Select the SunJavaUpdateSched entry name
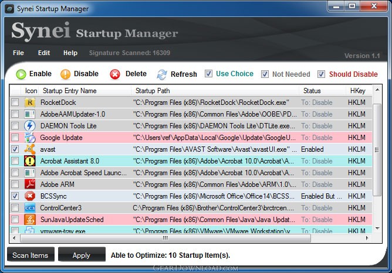Screen dimensions: 392x273 (72, 220)
